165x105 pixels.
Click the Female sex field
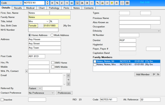point(33,26)
